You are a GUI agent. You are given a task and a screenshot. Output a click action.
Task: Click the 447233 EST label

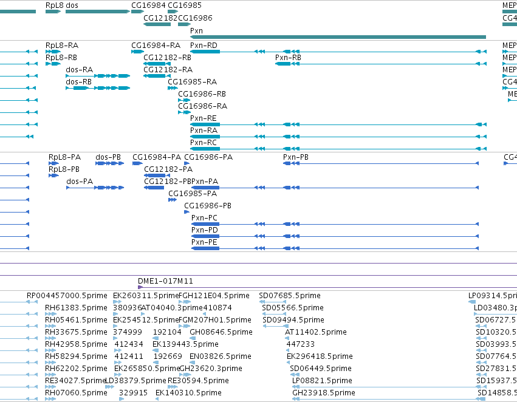(x=301, y=344)
